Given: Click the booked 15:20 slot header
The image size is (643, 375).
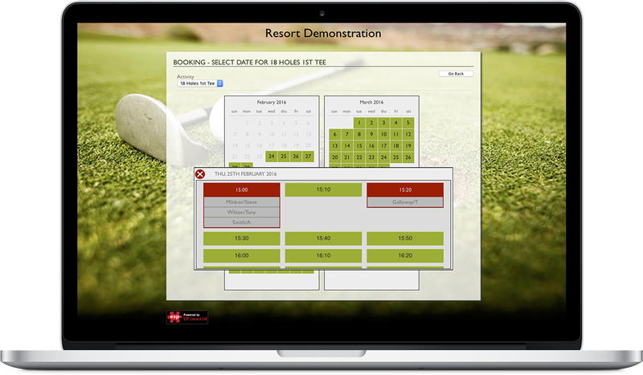Looking at the screenshot, I should pos(405,190).
